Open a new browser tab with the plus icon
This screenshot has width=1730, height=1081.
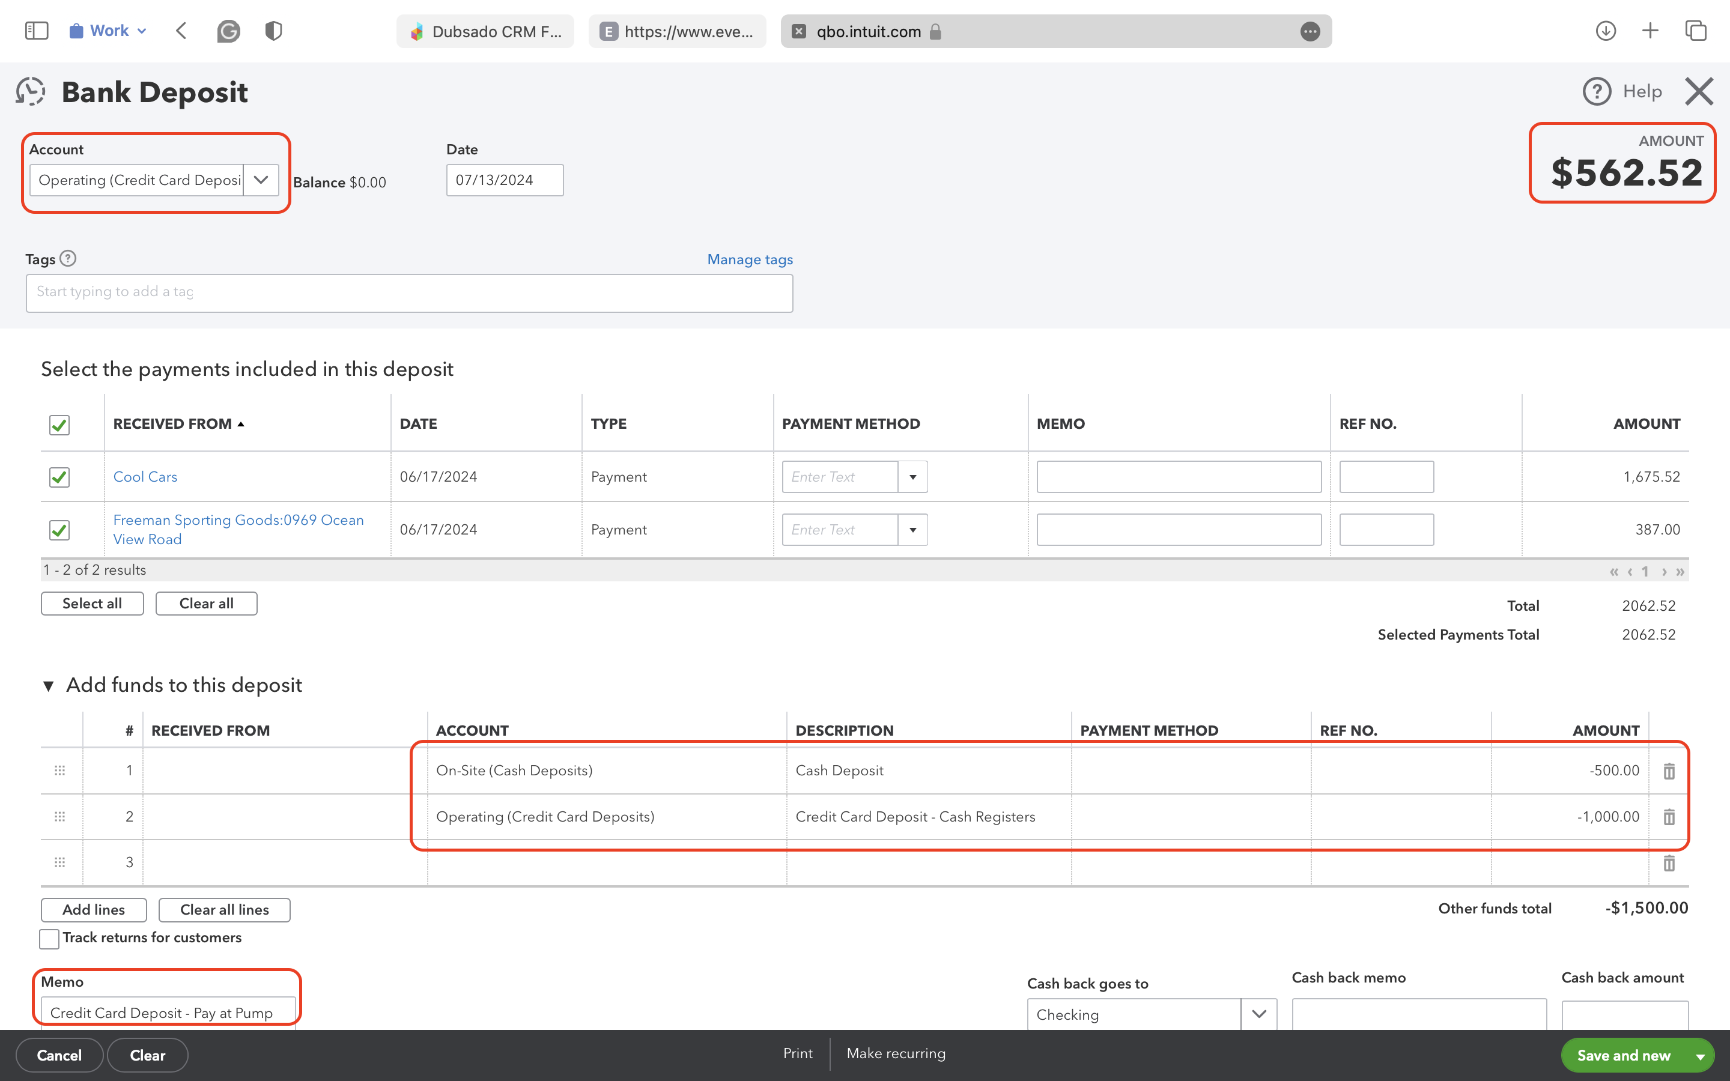coord(1651,31)
